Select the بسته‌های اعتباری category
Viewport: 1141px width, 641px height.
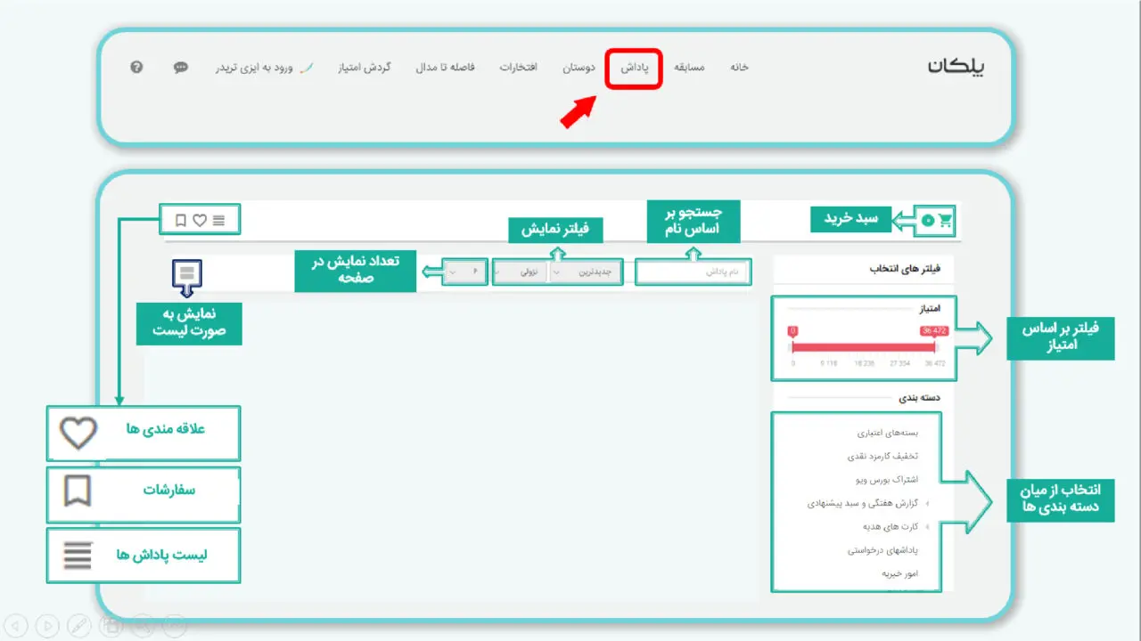point(887,434)
